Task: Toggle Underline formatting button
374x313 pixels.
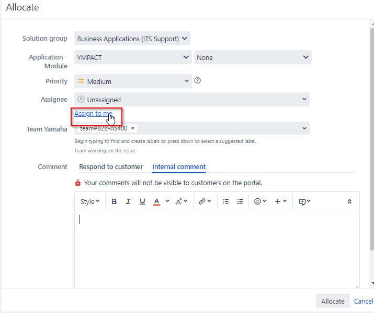Action: click(142, 201)
